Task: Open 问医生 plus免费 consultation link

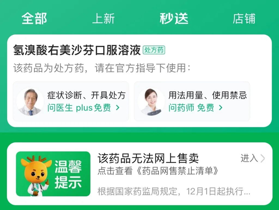Action: (79, 108)
